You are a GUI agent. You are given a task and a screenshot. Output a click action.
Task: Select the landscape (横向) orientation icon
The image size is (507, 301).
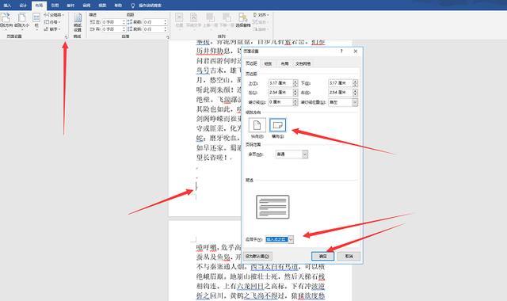277,125
